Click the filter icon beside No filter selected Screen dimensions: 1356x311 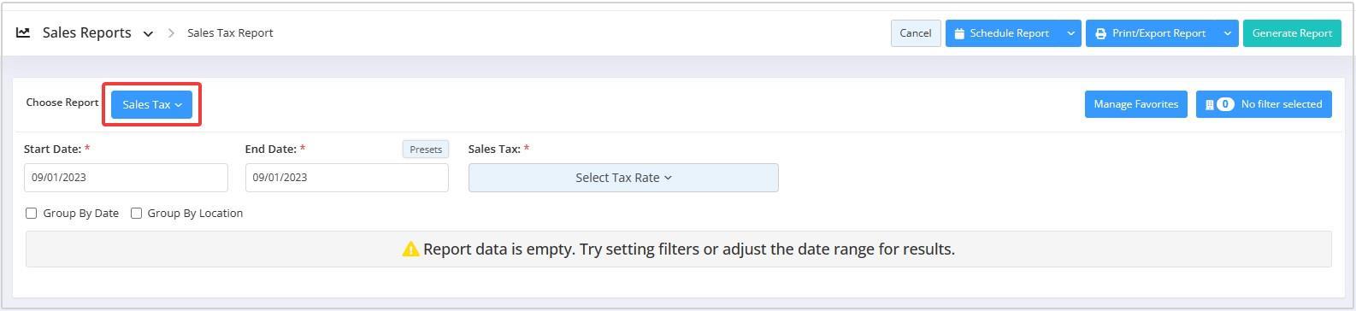[1209, 104]
